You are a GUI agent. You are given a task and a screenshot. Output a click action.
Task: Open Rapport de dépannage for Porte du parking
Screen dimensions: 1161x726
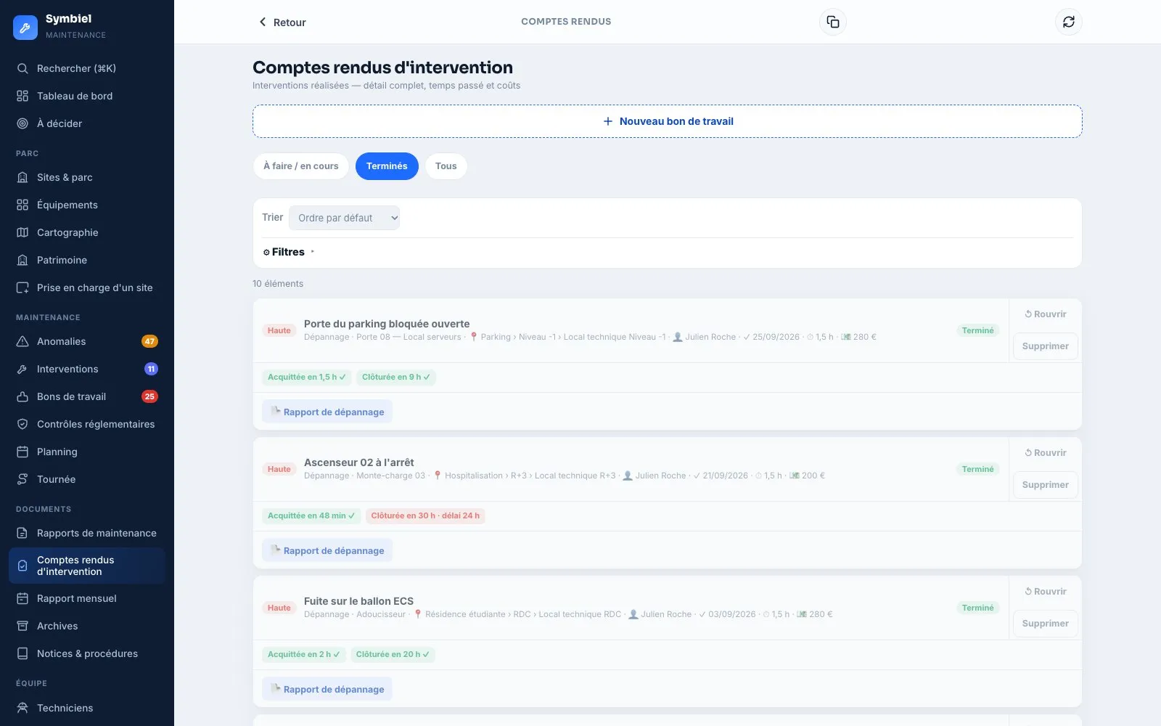(x=327, y=412)
